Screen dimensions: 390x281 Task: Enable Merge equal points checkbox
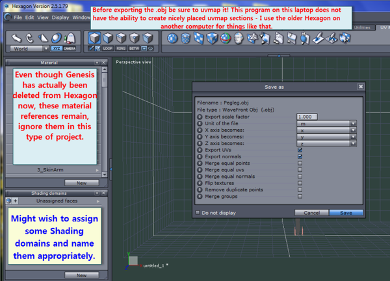coord(300,164)
